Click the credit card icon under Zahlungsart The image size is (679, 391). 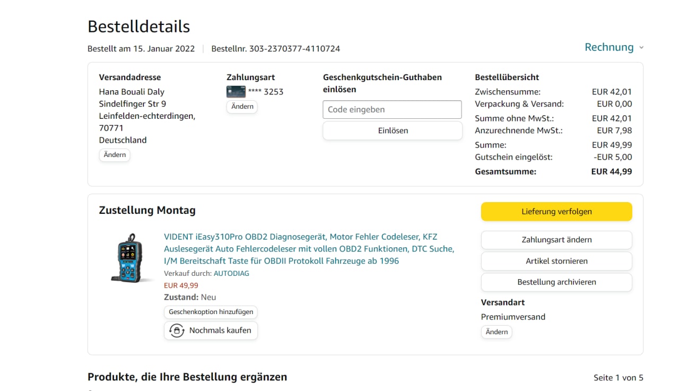236,91
